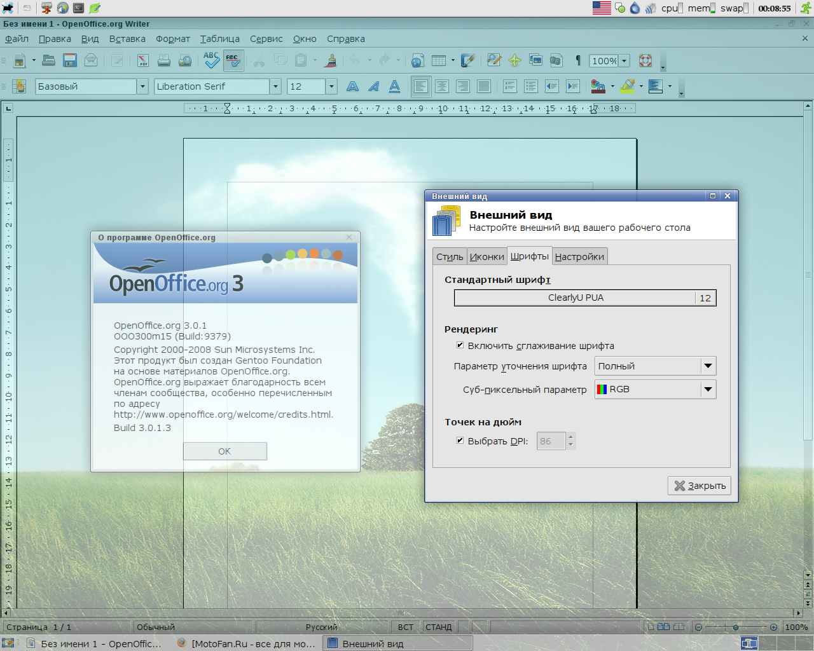Open the highlighting color palette arrow
Image resolution: width=814 pixels, height=651 pixels.
[x=641, y=86]
